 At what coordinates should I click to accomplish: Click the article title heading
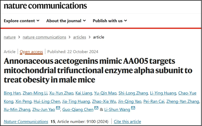coord(98,70)
